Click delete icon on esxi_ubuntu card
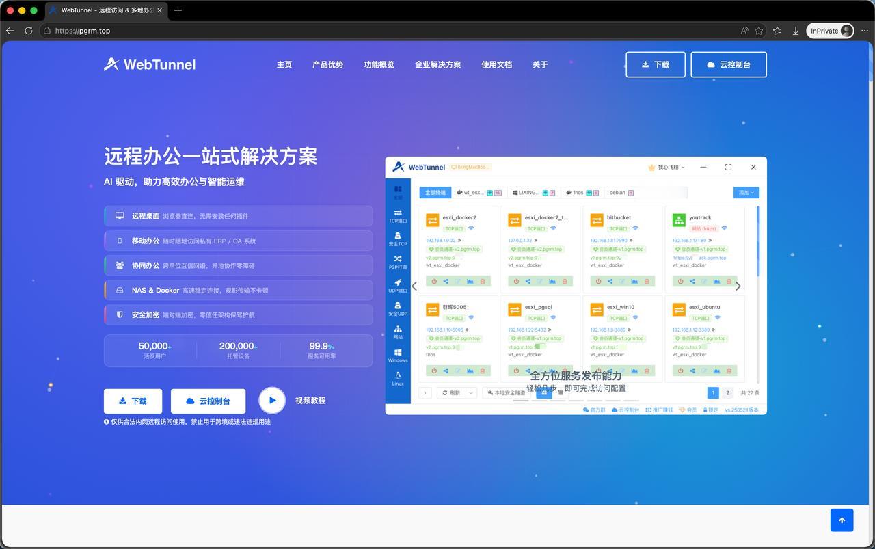The height and width of the screenshot is (549, 875). [x=729, y=371]
